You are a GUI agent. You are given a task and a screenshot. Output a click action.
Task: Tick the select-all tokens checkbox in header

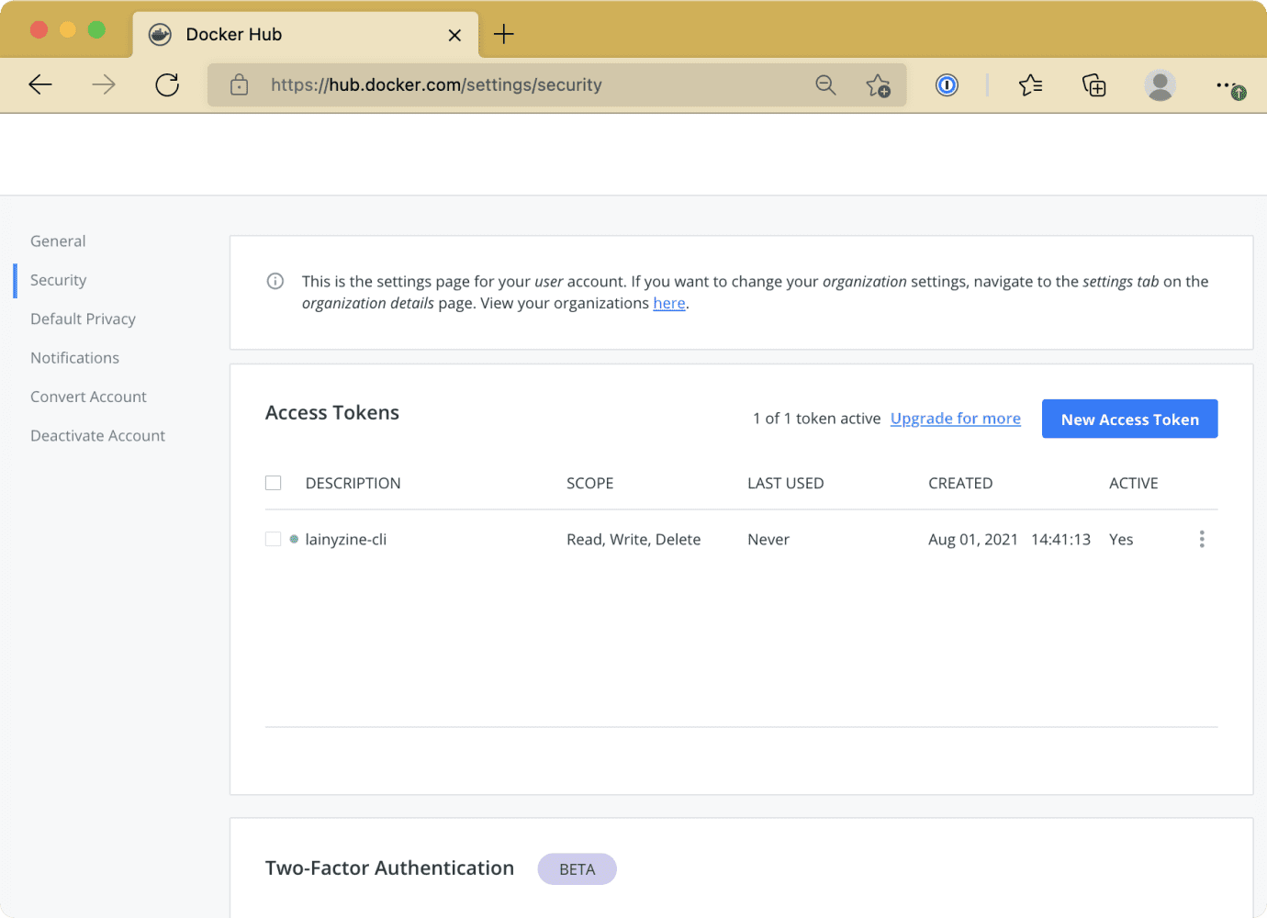(274, 483)
